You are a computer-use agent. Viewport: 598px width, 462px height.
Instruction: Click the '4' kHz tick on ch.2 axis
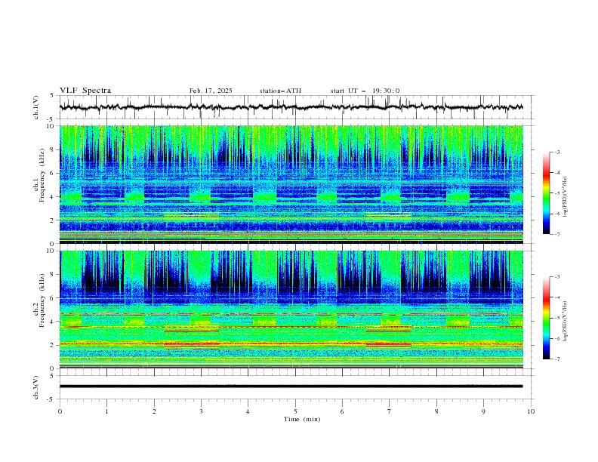coord(54,322)
